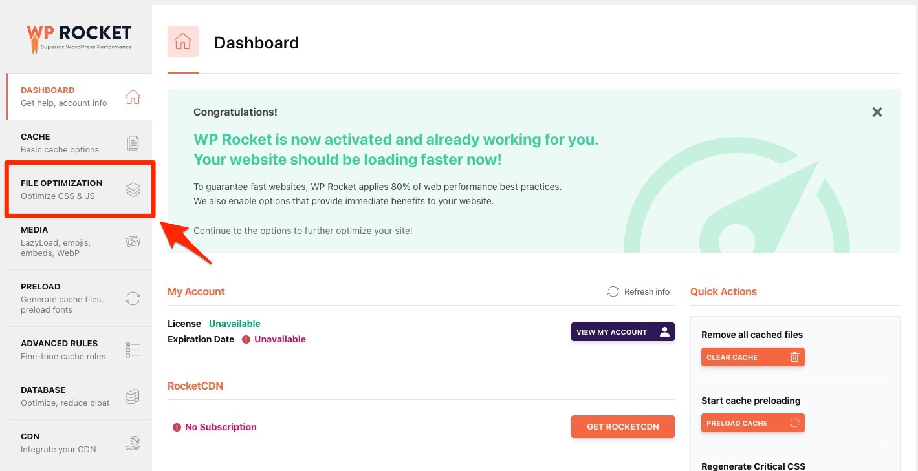The width and height of the screenshot is (918, 471).
Task: Dismiss the Congratulations notice
Action: (877, 112)
